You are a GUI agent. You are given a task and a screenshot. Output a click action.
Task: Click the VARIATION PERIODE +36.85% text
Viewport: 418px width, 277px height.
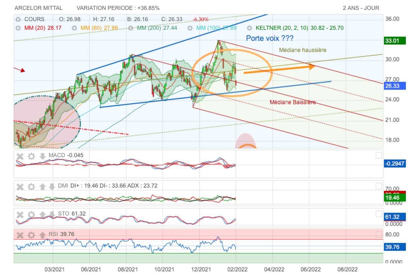(118, 8)
